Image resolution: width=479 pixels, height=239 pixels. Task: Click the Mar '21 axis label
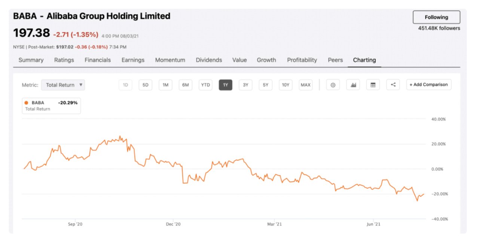pyautogui.click(x=274, y=224)
